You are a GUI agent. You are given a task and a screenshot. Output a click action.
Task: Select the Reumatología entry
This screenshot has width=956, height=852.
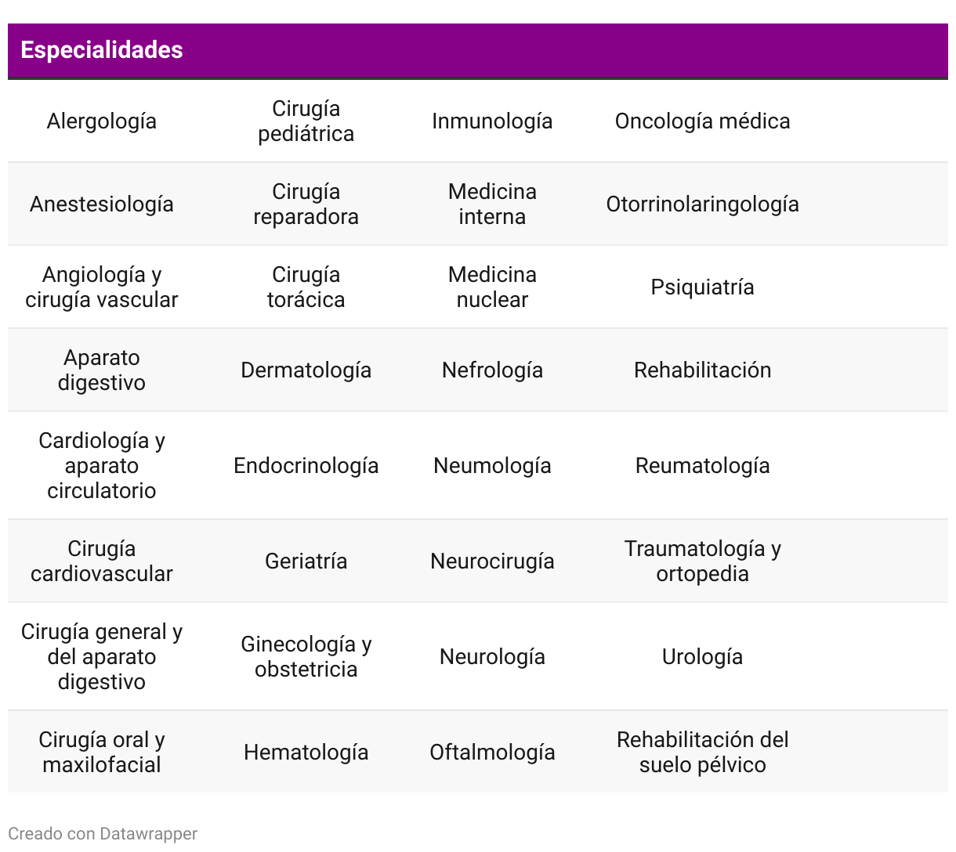click(x=702, y=466)
